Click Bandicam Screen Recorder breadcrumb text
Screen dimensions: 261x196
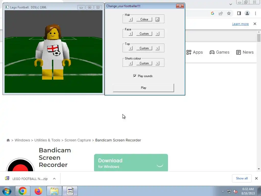(x=118, y=140)
